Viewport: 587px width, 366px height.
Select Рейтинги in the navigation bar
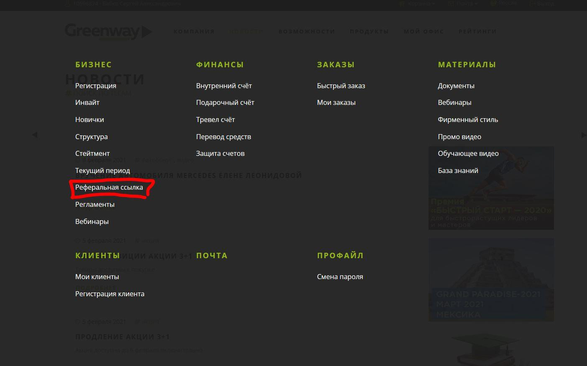[477, 31]
